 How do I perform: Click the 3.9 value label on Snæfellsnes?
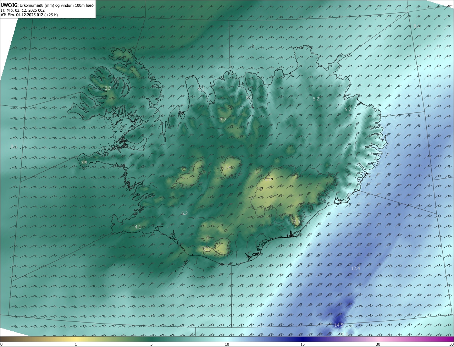(x=84, y=163)
